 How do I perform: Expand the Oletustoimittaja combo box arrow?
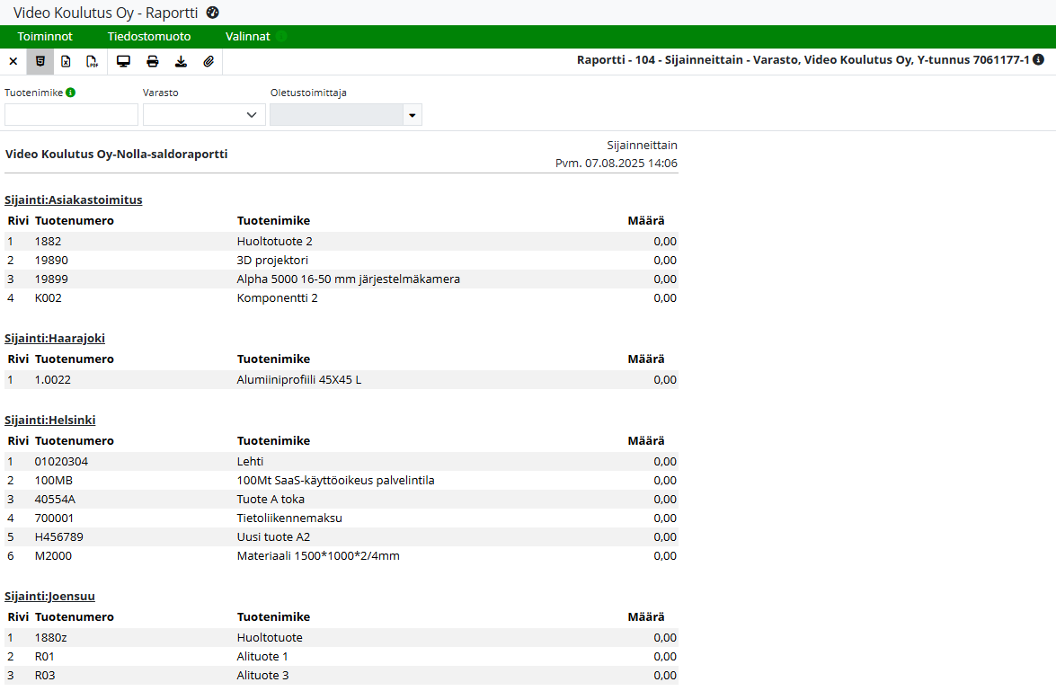click(413, 115)
